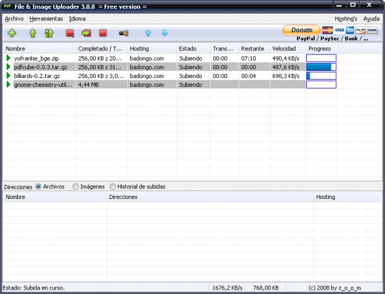385x294 pixels.
Task: Click the progress bar of gnome-chemistry-util row
Action: pos(321,85)
